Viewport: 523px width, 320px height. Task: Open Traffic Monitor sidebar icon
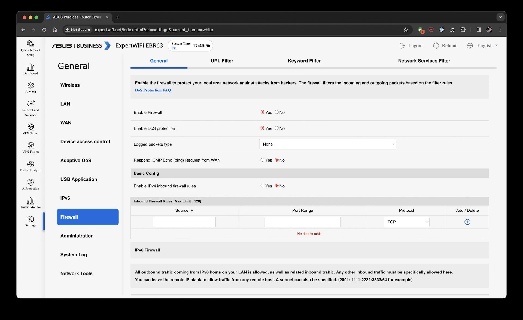coord(31,203)
